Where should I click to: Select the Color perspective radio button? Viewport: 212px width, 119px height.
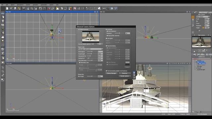107,65
